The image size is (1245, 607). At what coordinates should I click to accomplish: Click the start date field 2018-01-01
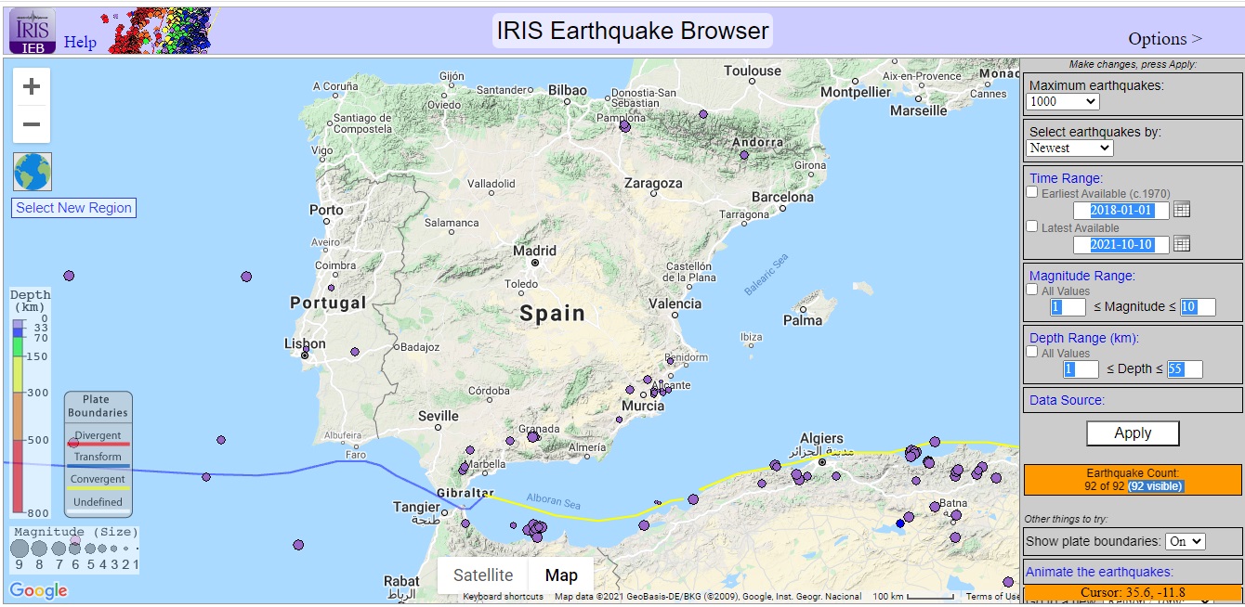[x=1121, y=210]
